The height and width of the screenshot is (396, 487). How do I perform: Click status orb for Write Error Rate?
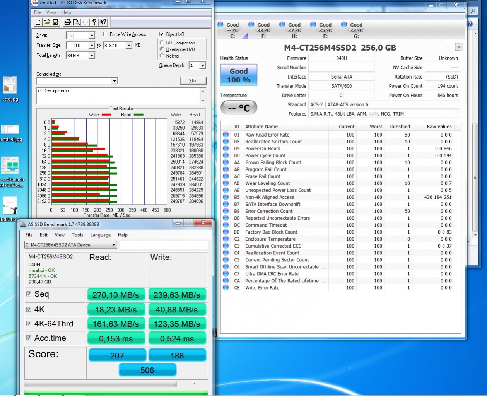point(226,288)
